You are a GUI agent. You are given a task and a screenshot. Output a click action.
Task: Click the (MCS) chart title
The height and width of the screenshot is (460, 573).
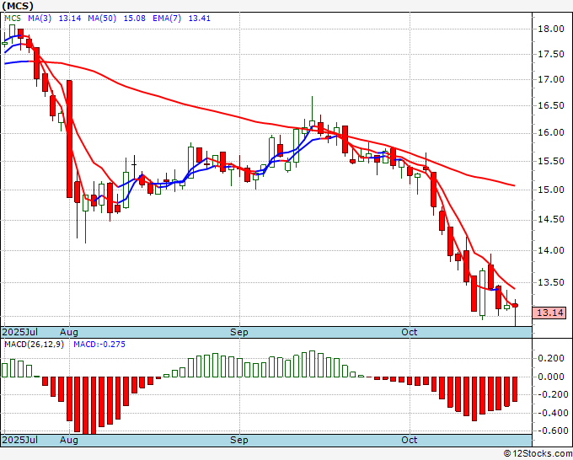(18, 6)
